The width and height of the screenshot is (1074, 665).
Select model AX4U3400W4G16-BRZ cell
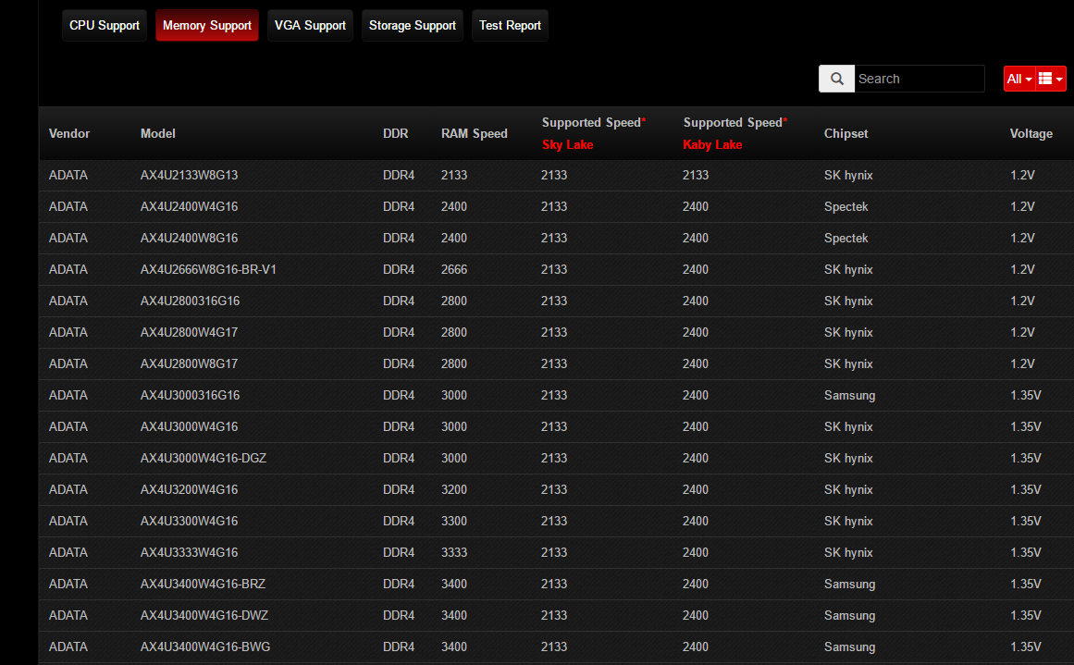[203, 585]
